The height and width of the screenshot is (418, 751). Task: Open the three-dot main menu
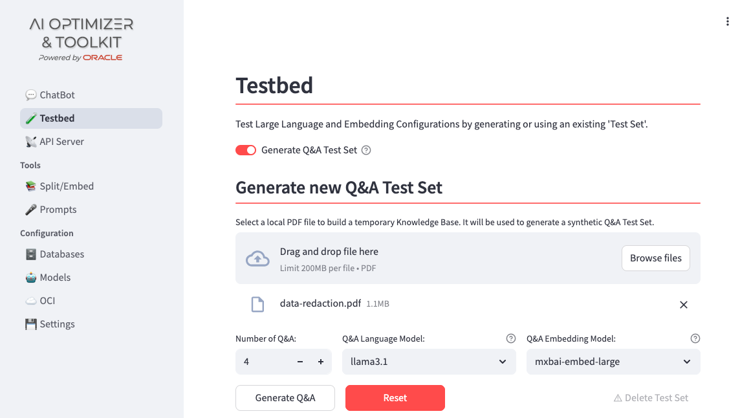click(727, 21)
